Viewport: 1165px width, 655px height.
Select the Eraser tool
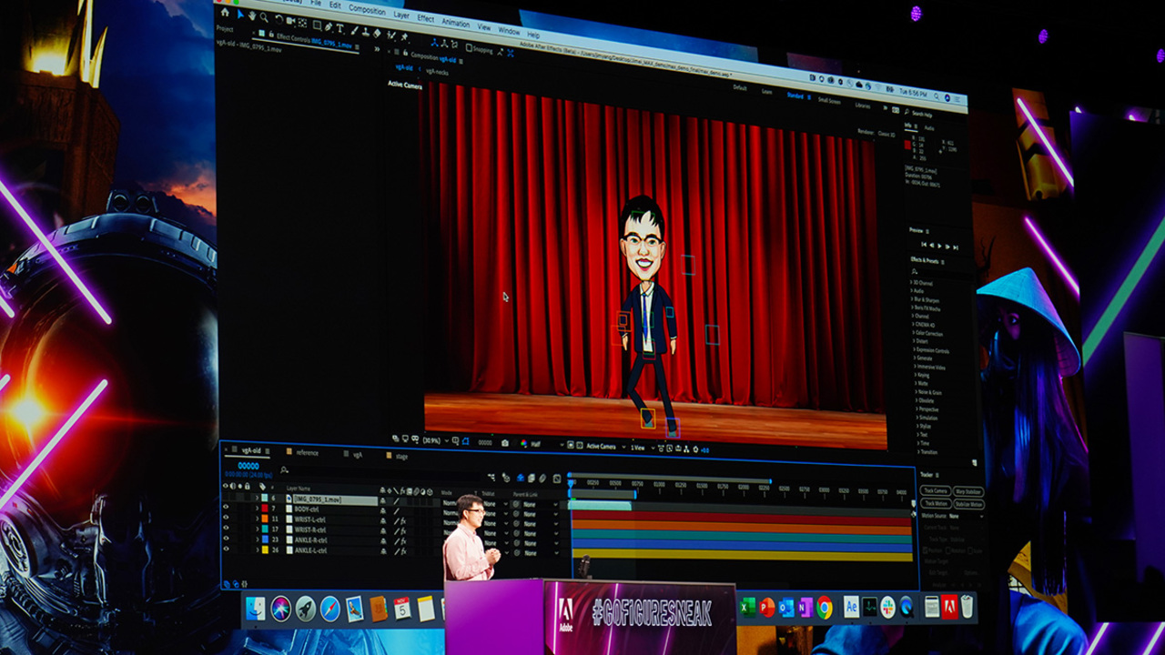(x=377, y=33)
